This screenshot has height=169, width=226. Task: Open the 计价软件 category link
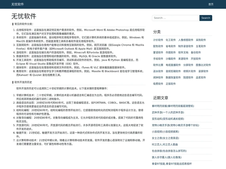(158, 40)
